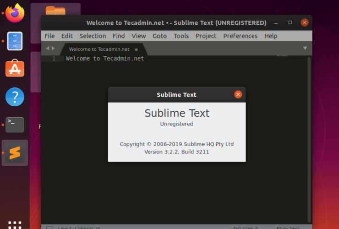Viewport: 339px width, 229px height.
Task: Open the Preferences menu
Action: click(x=240, y=36)
